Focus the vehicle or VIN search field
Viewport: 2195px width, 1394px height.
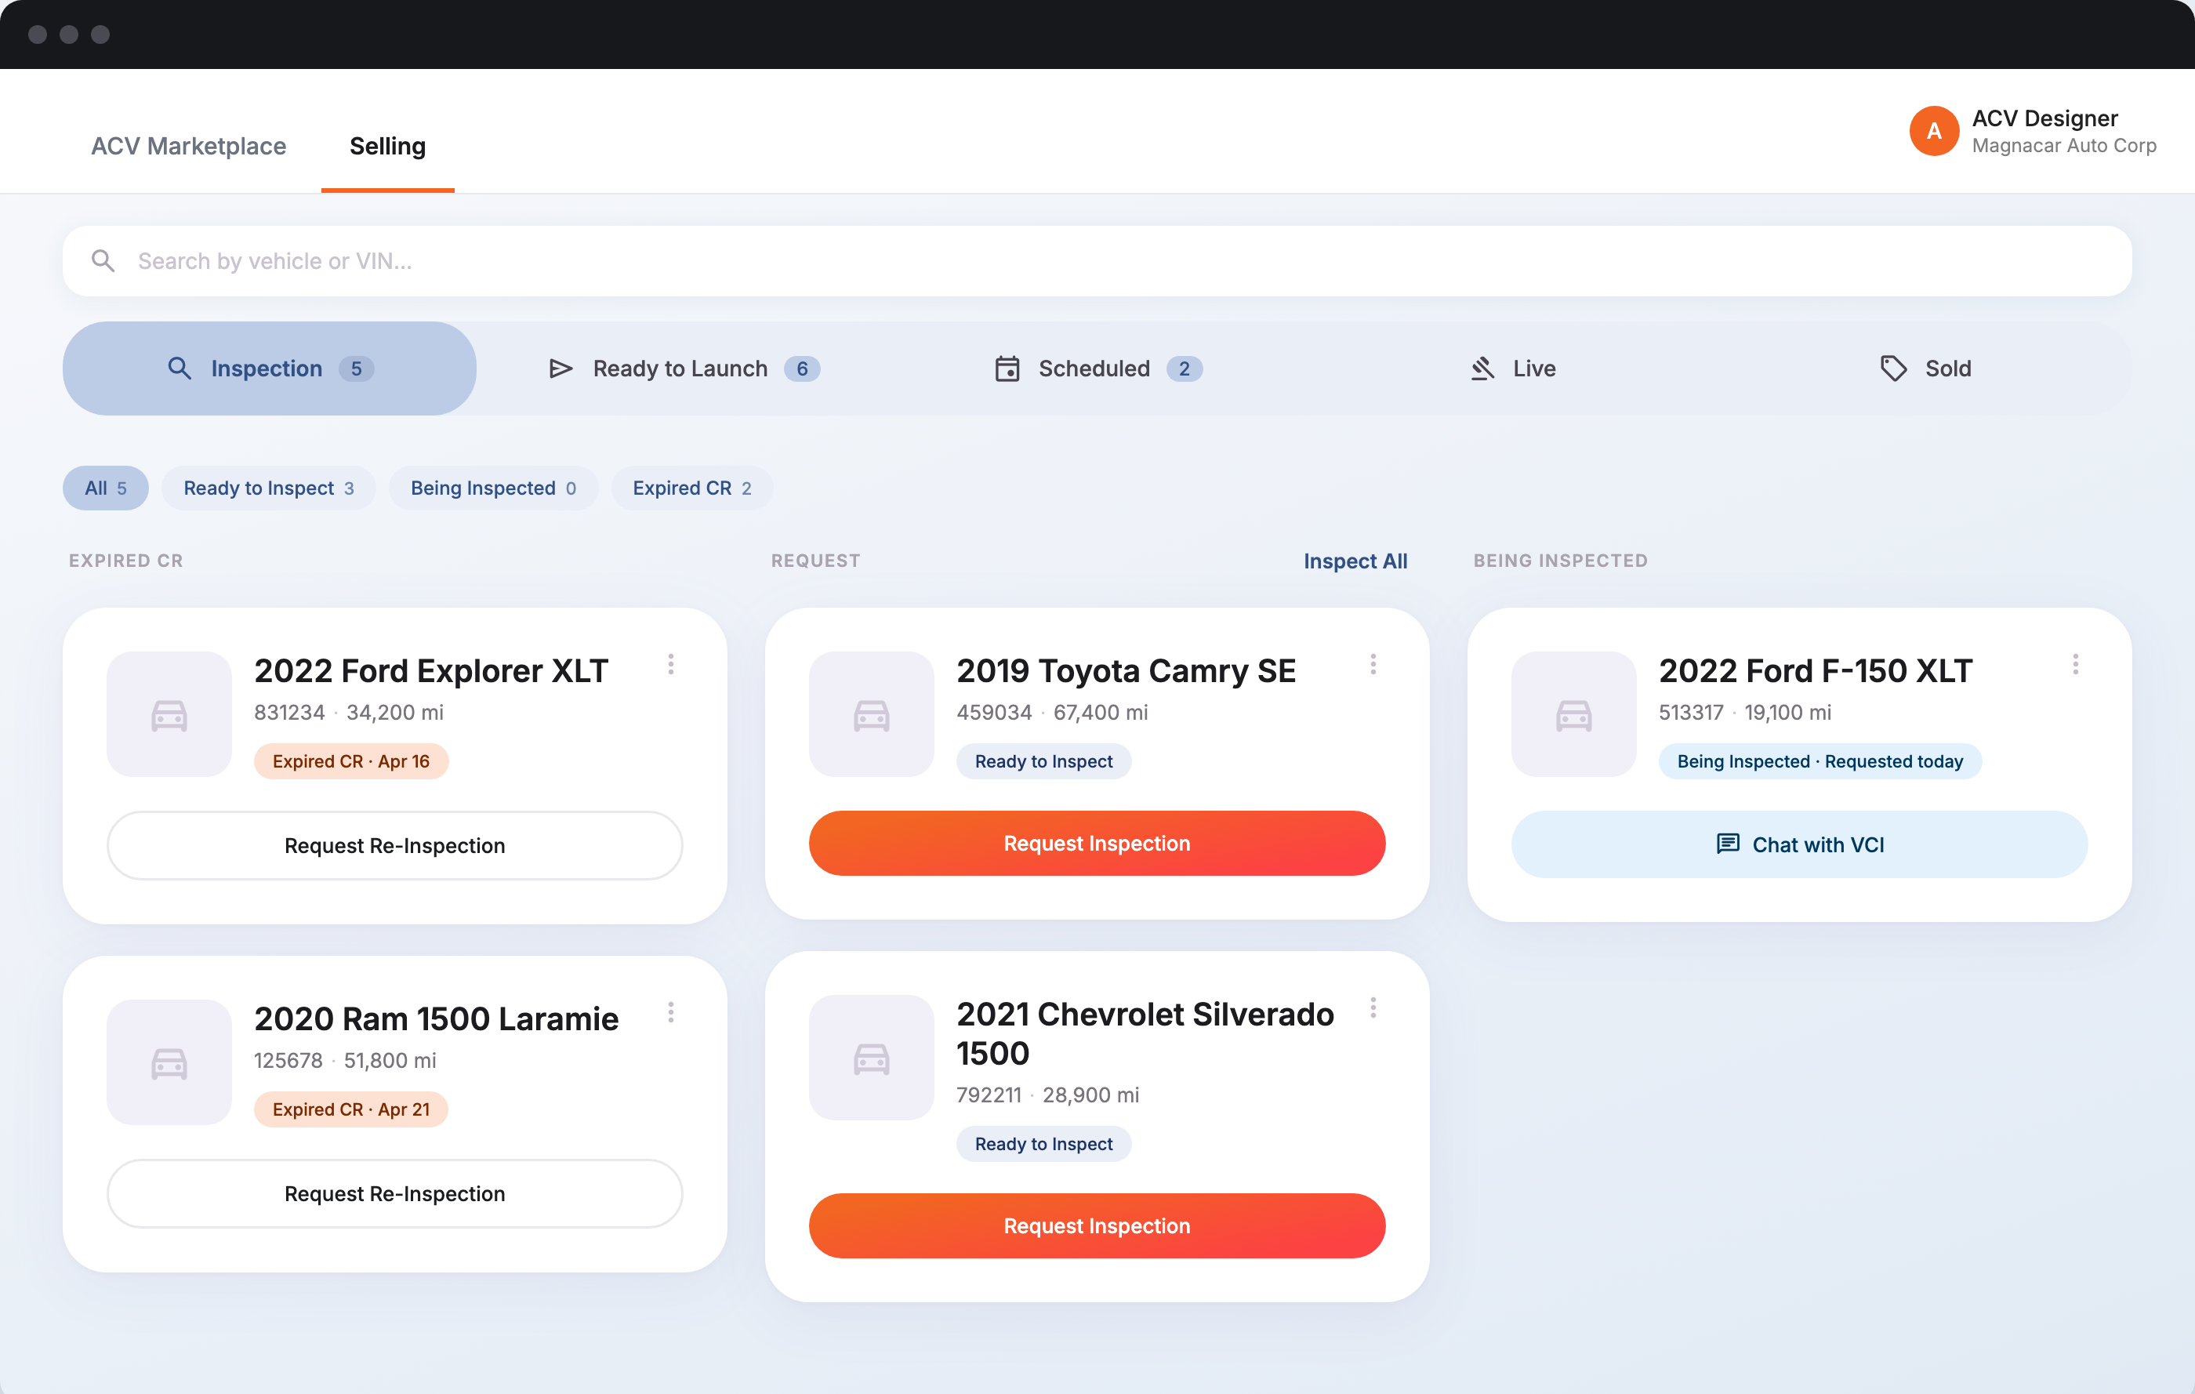[1097, 261]
